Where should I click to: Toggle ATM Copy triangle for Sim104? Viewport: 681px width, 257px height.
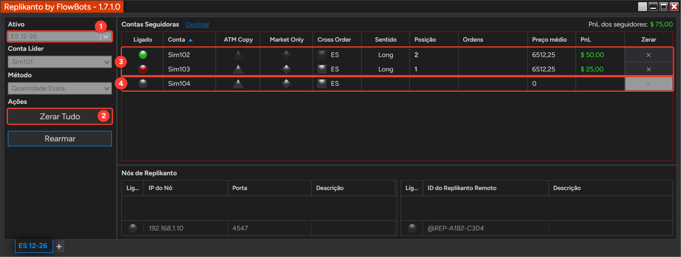[238, 84]
